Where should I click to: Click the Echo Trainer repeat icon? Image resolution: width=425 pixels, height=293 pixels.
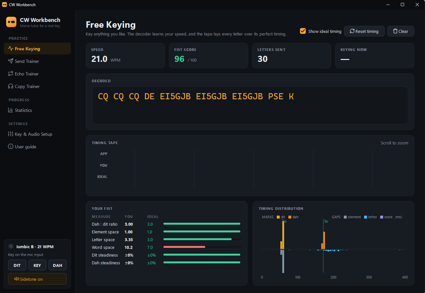(x=11, y=74)
